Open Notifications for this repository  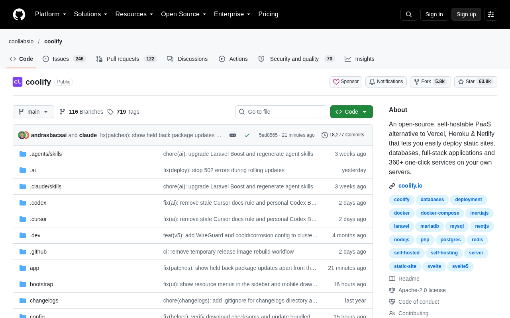coord(386,82)
